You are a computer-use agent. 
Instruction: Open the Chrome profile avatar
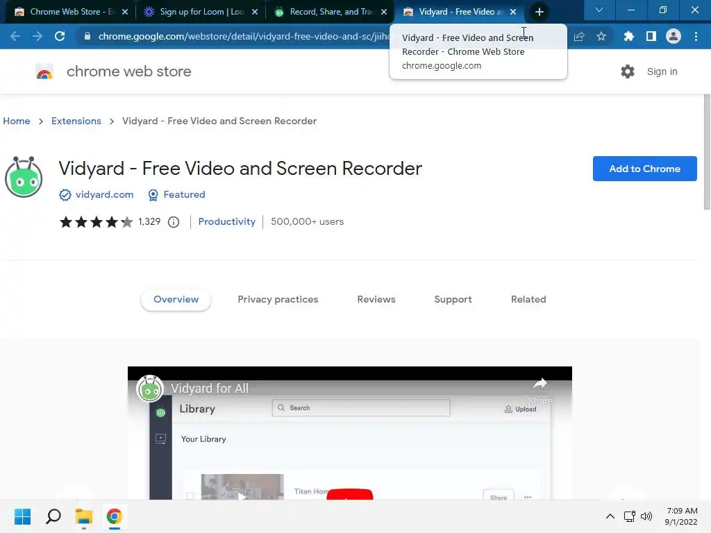pyautogui.click(x=674, y=36)
